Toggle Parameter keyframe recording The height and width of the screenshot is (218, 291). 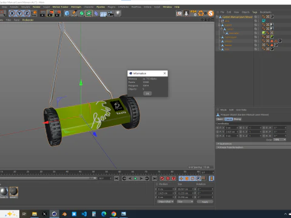click(x=198, y=179)
